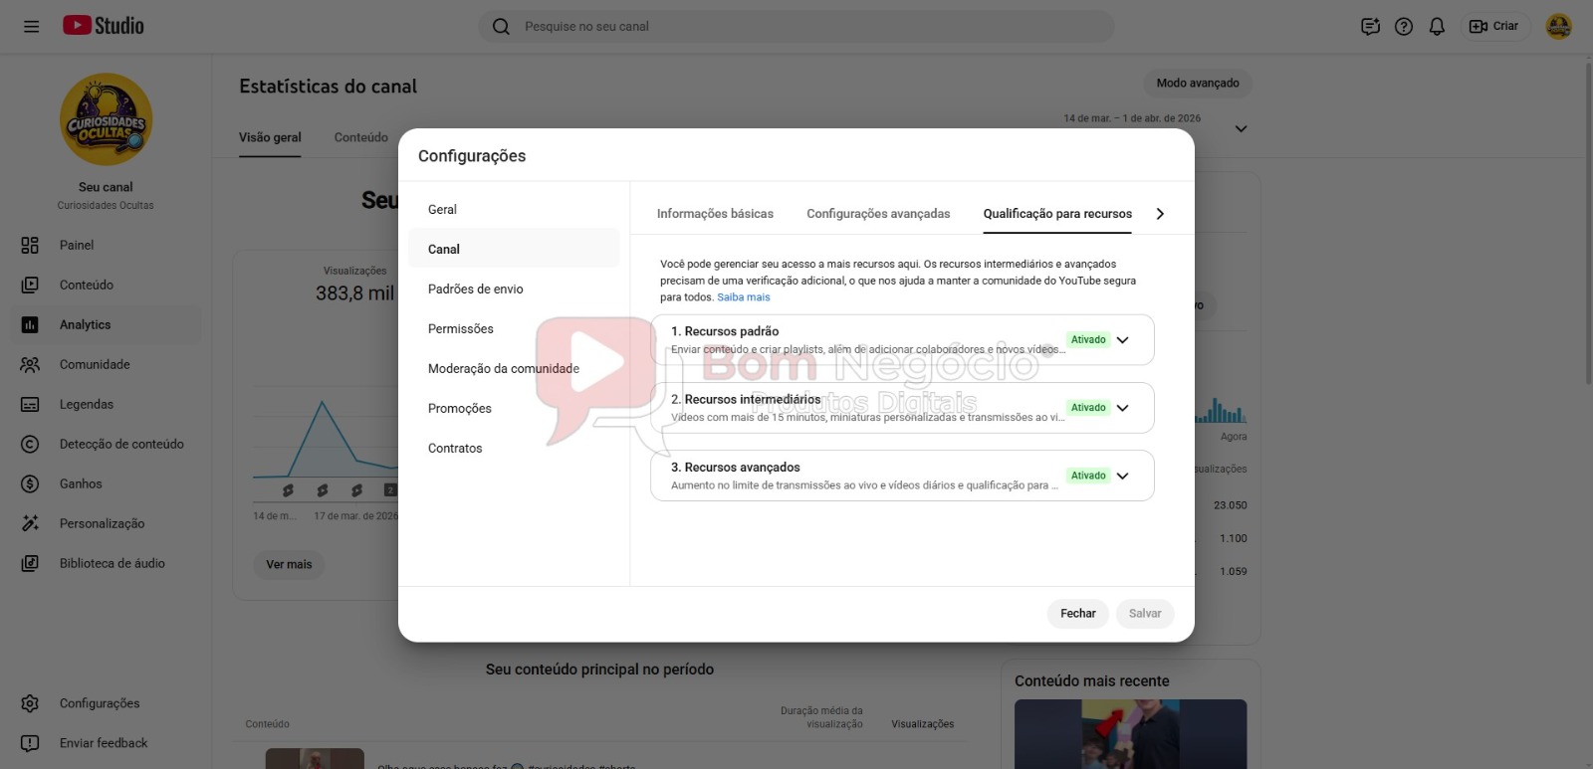This screenshot has width=1593, height=769.
Task: Click the 383,8 mil views value
Action: pyautogui.click(x=355, y=293)
